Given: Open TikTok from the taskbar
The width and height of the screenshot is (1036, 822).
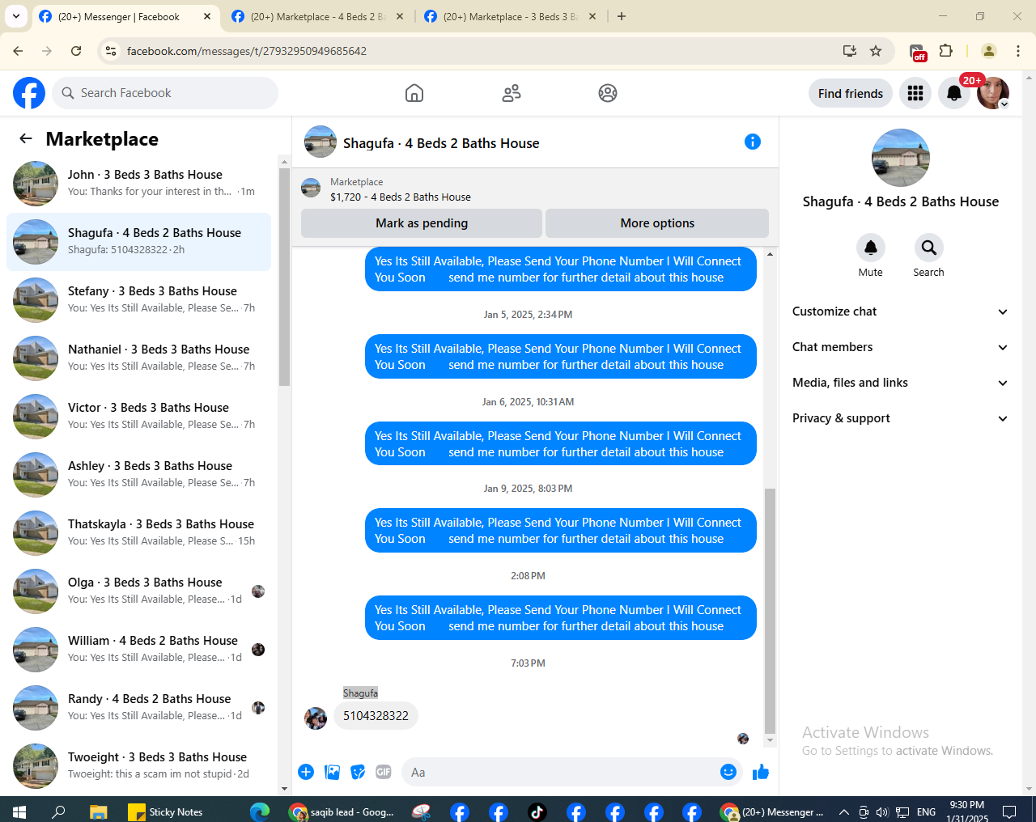Looking at the screenshot, I should tap(537, 811).
